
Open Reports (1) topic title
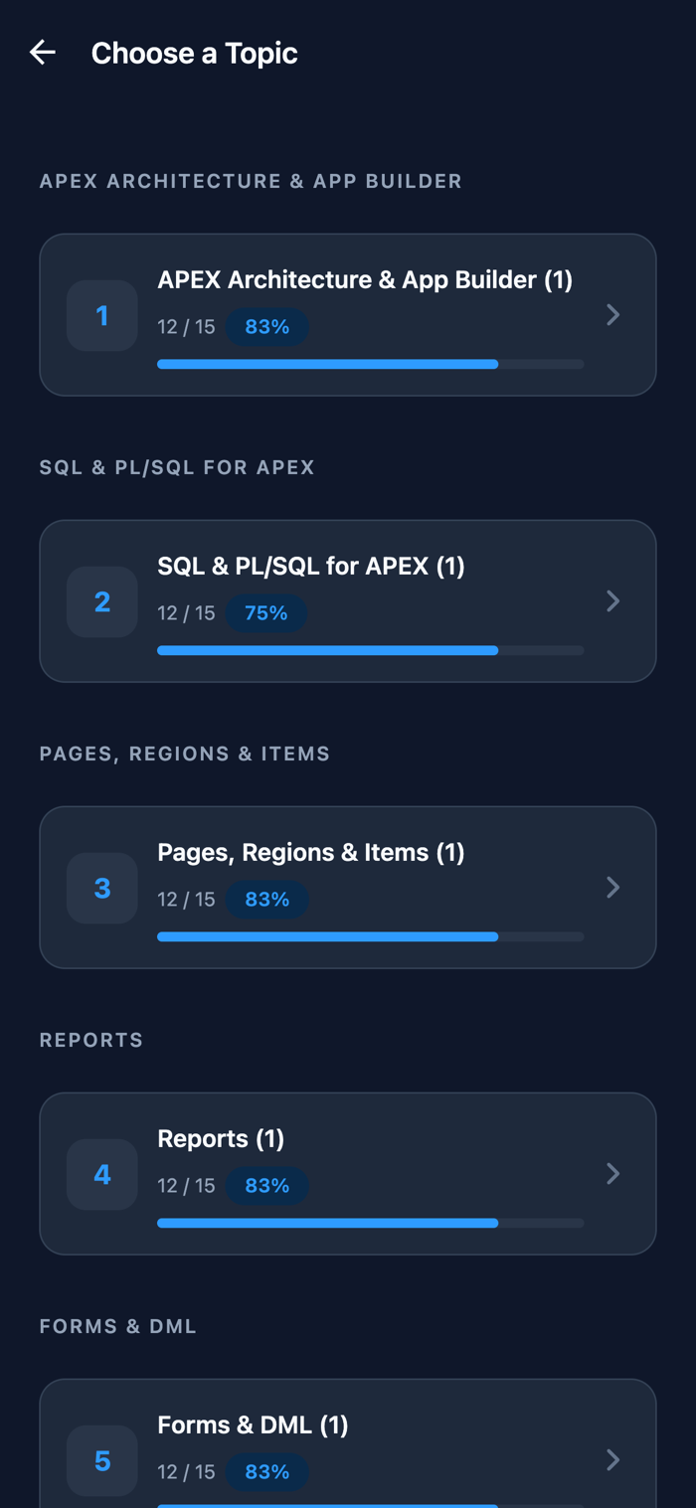point(221,1139)
